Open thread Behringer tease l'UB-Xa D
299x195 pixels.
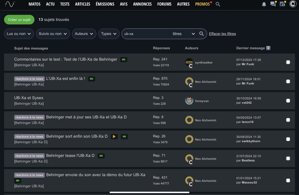pos(70,155)
